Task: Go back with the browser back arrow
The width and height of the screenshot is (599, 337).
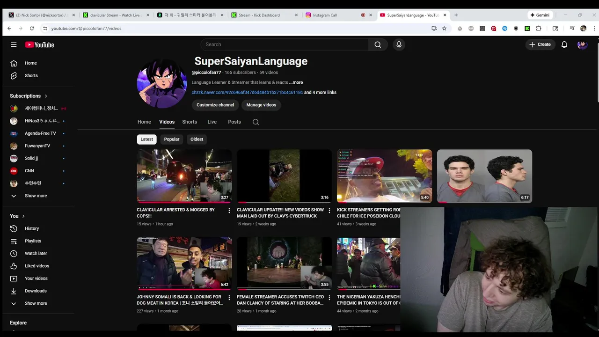Action: point(9,28)
